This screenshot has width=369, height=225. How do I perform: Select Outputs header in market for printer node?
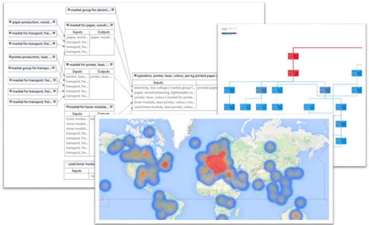[x=101, y=72]
